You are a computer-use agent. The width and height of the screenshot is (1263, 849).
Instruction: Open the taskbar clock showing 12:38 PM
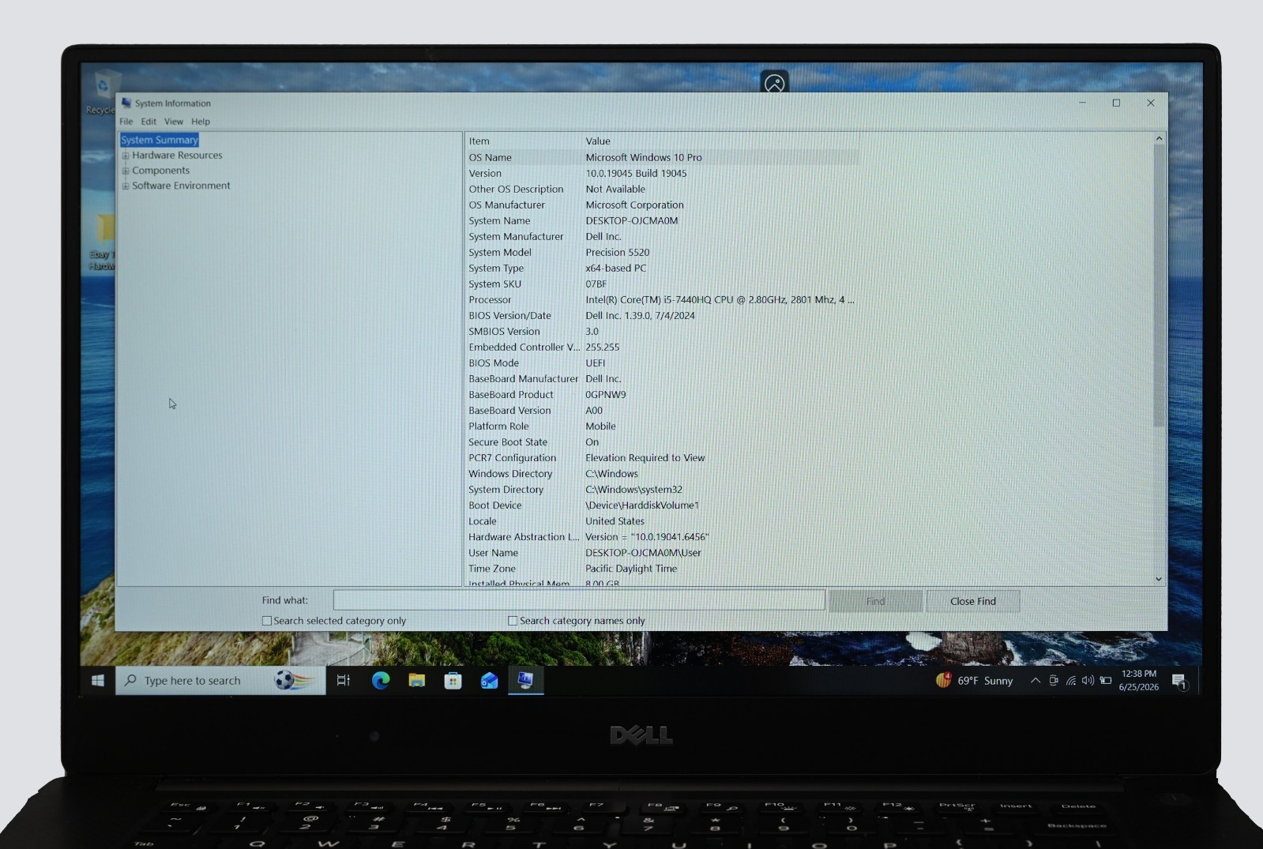[1138, 680]
